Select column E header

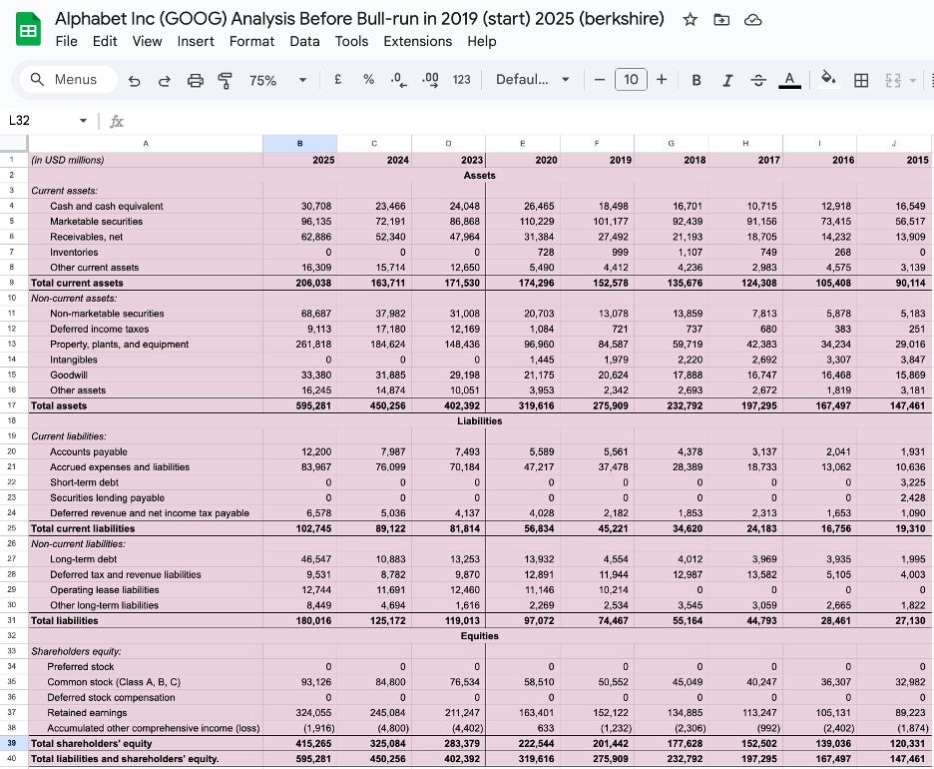(x=523, y=143)
